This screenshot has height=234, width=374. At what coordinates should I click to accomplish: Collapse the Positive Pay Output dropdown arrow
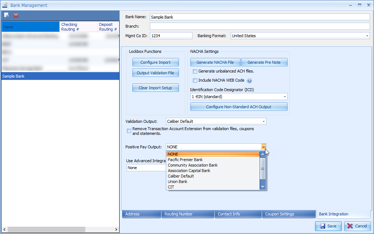coord(264,147)
